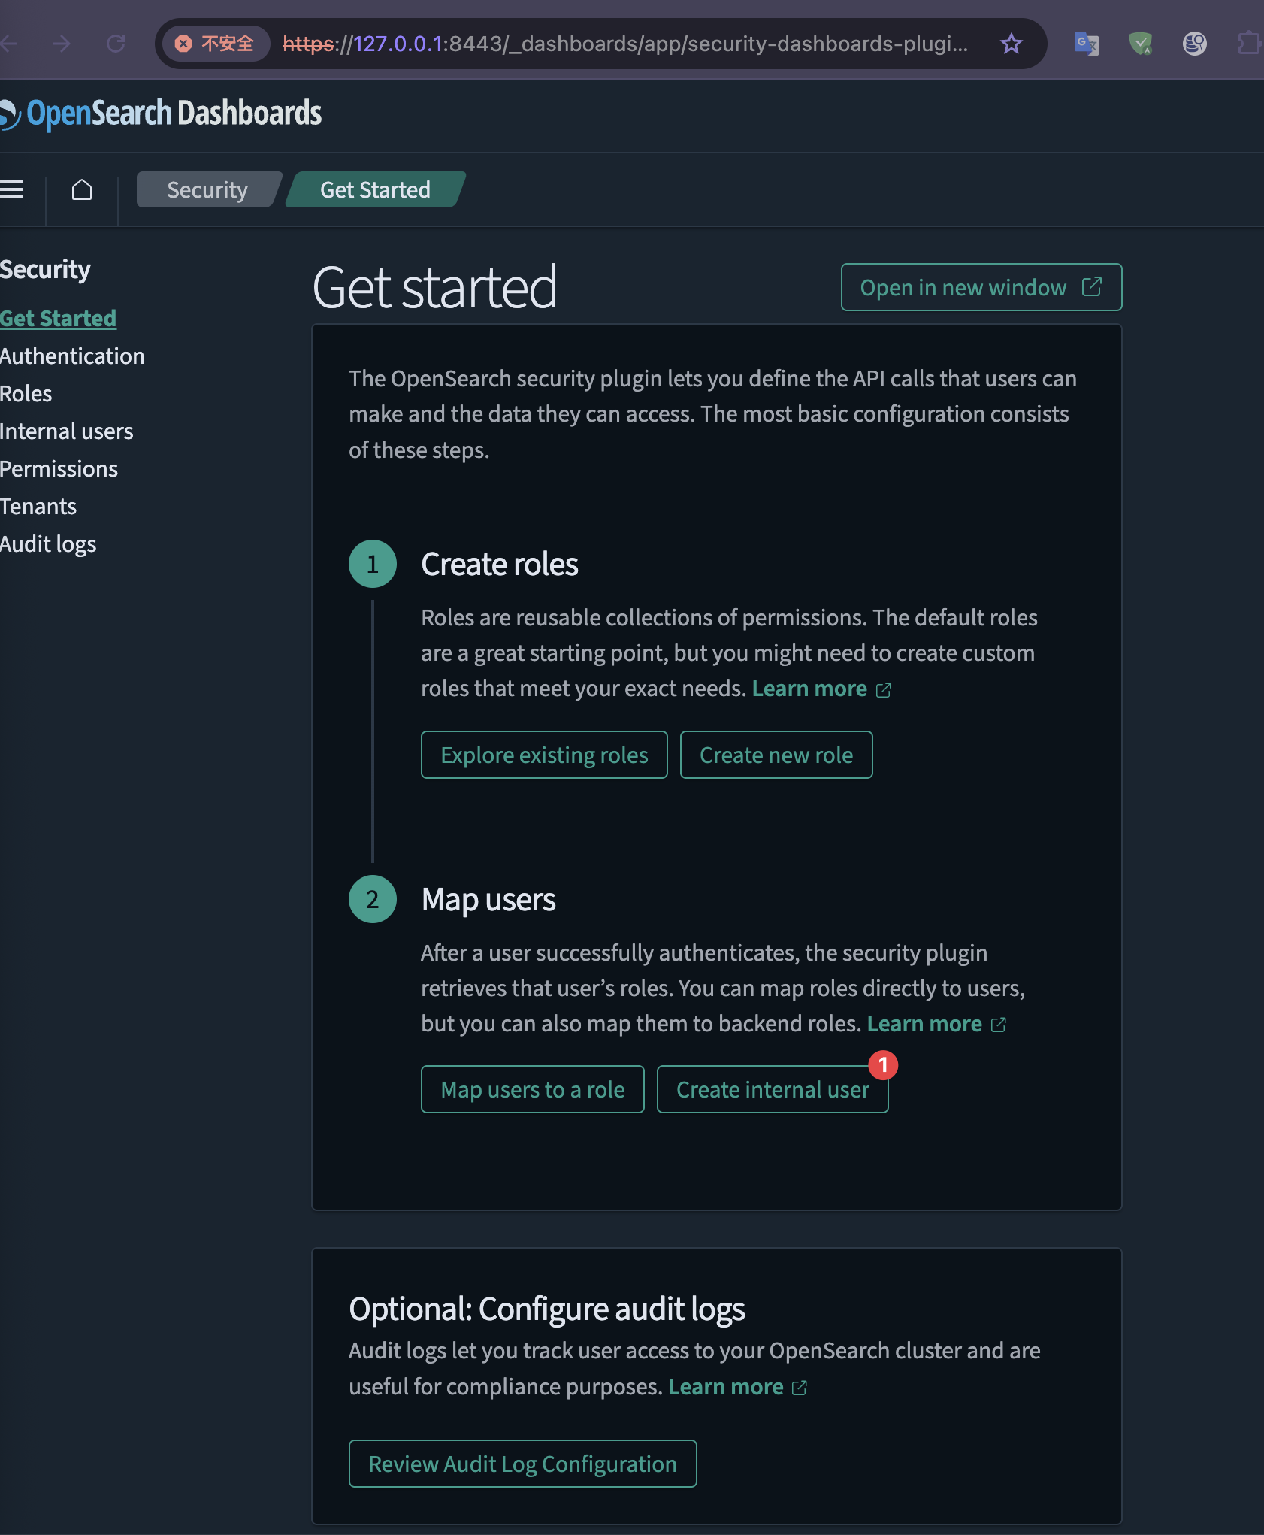Open Learn more link under Create roles
Screen dimensions: 1264x1535
(x=821, y=689)
